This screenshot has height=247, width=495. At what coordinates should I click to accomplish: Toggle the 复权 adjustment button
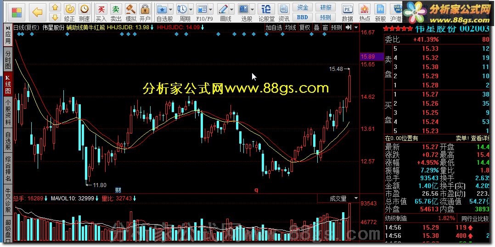[304, 28]
